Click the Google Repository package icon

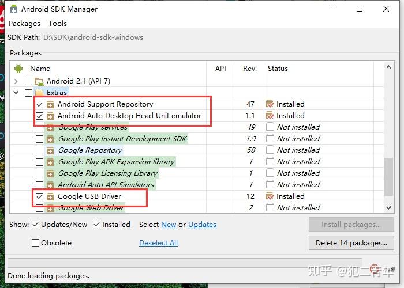click(51, 150)
